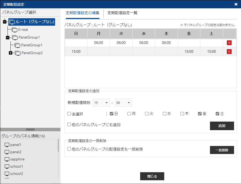Click the PanelGroup2 group icon
Viewport: 241px width, 184px height.
pos(18,53)
